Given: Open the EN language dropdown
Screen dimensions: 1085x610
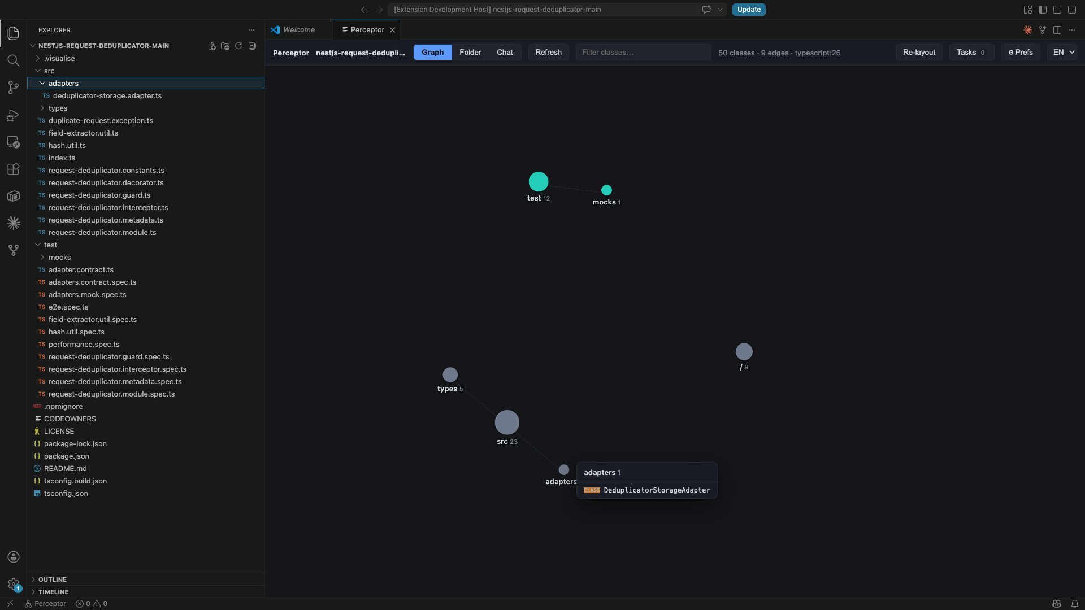Looking at the screenshot, I should (1062, 53).
